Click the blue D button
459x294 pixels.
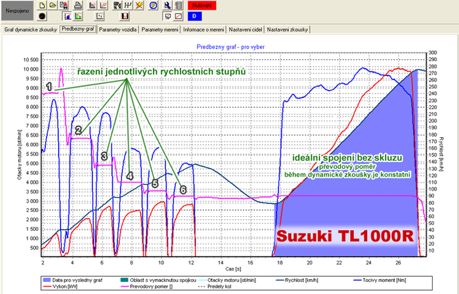[194, 16]
